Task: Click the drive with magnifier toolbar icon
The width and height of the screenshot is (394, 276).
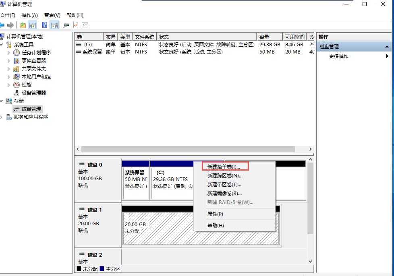Action: click(66, 25)
